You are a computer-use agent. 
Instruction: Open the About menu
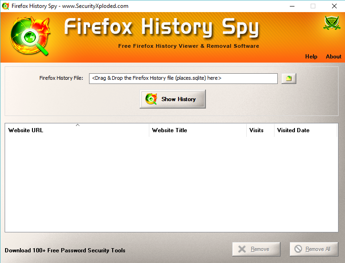(x=333, y=57)
